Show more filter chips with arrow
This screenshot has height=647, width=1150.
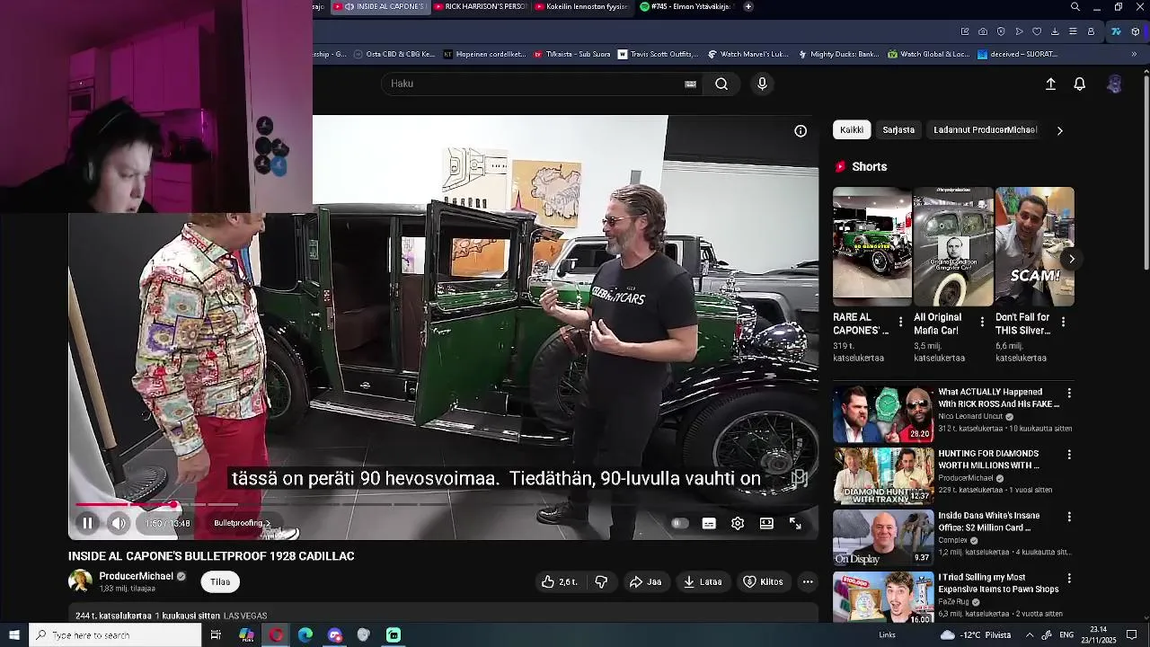[x=1059, y=130]
